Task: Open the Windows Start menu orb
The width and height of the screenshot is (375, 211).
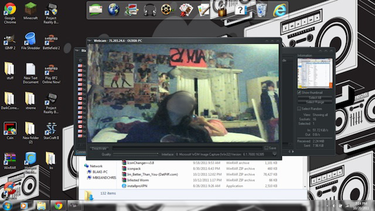Action: (7, 206)
